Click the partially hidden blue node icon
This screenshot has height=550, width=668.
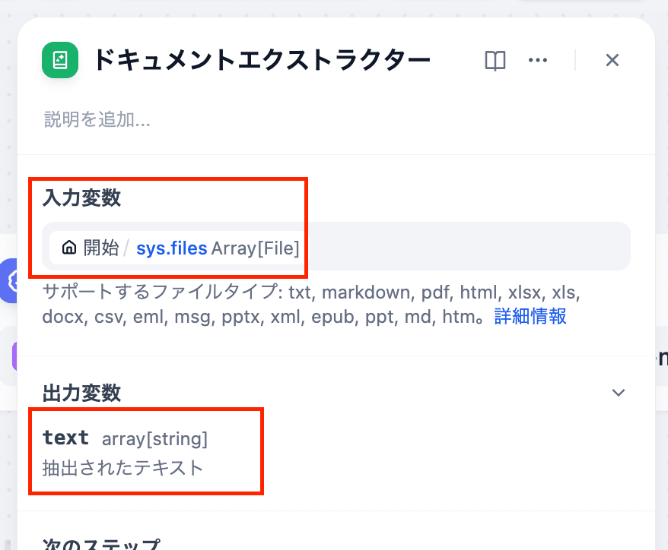click(x=11, y=280)
